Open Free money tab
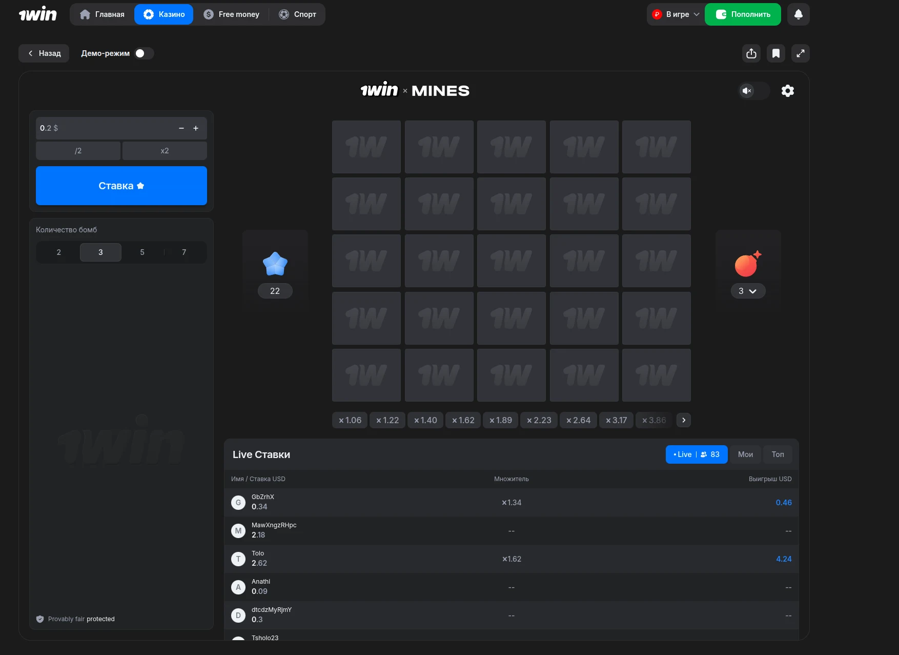899x655 pixels. (x=232, y=14)
